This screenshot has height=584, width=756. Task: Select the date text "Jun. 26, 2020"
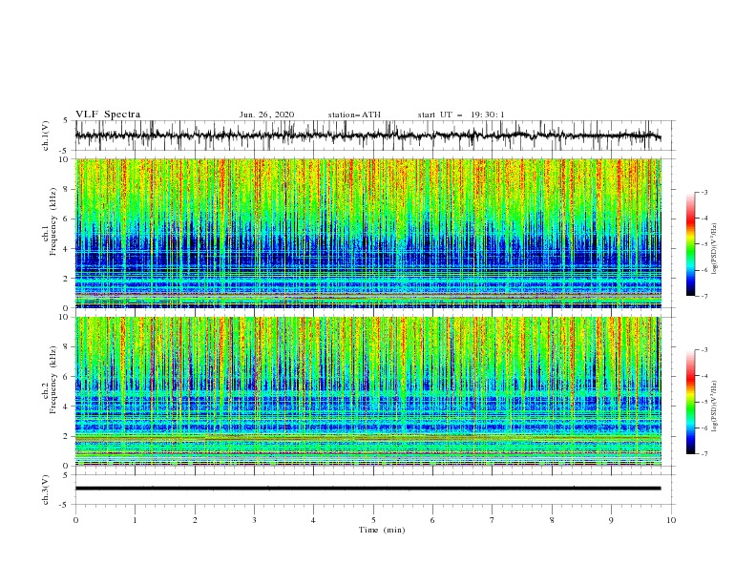(266, 115)
